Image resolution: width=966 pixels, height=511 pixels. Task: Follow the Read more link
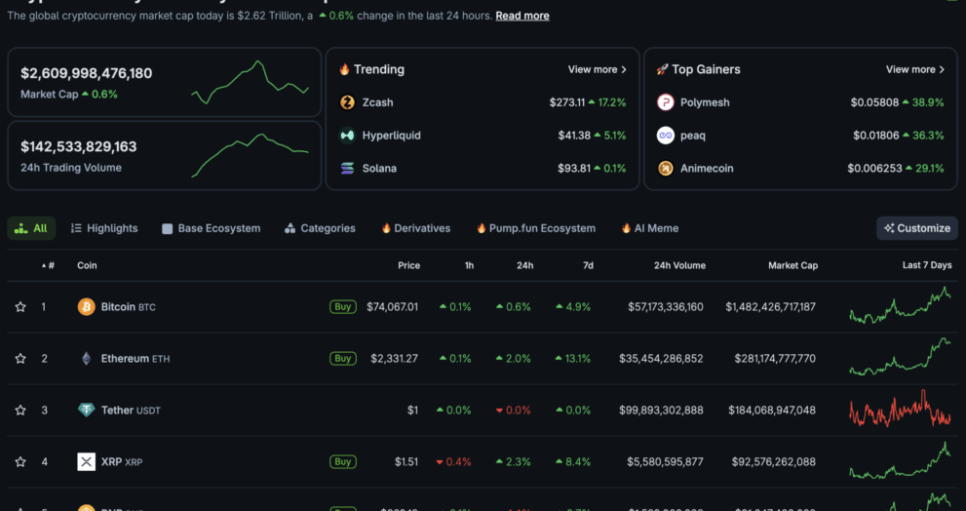pyautogui.click(x=522, y=16)
